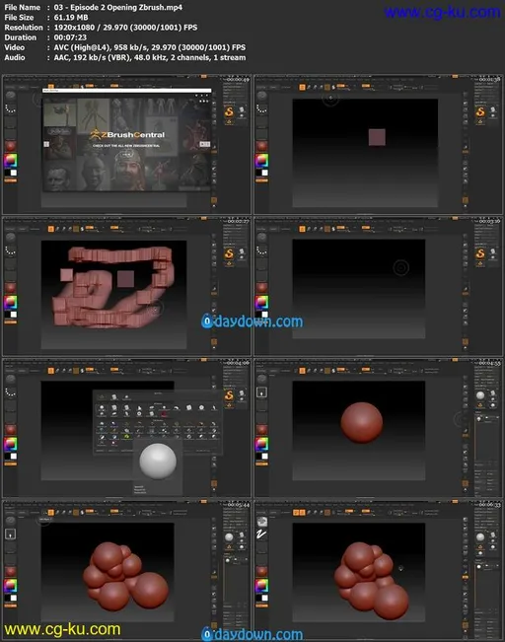This screenshot has width=505, height=642.
Task: Select subtool sphere entry in the 00:06:33 frame
Action: point(479,567)
